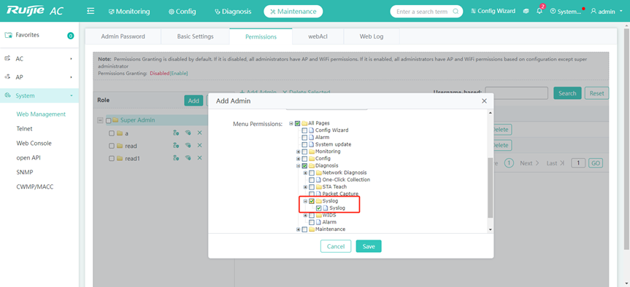Click the permission tag icon for role read1
630x287 pixels.
tap(188, 158)
